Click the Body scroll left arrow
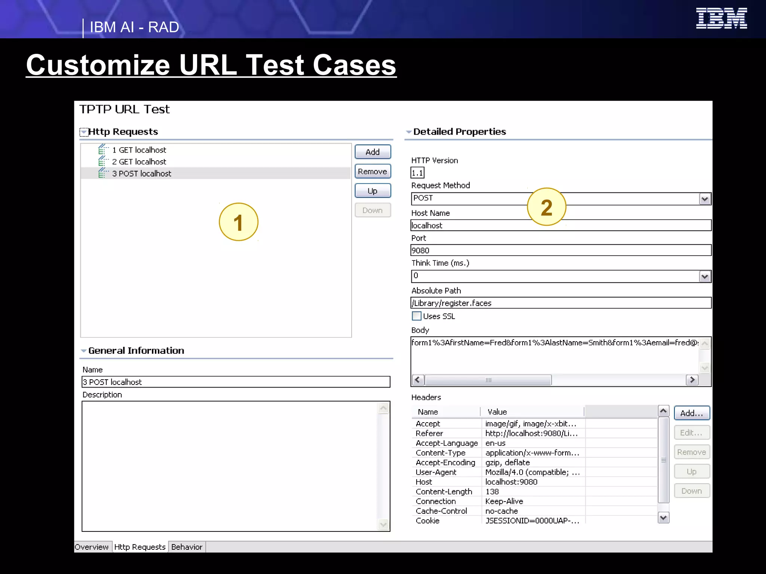 coord(418,380)
